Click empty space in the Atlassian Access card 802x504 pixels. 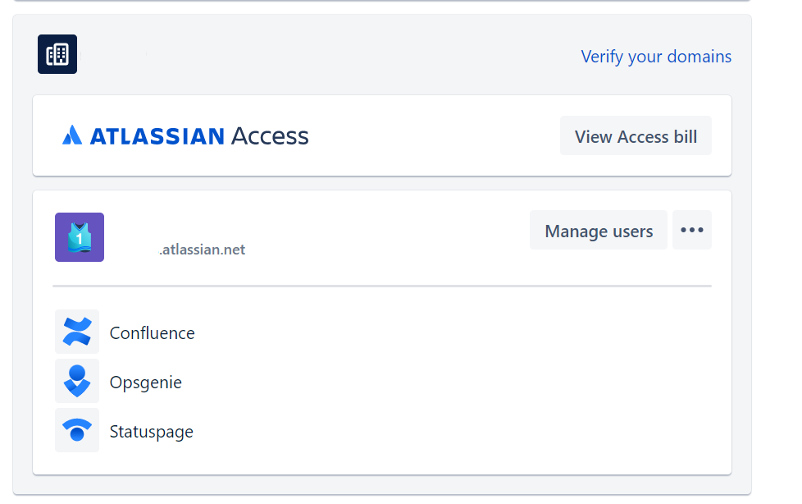coord(435,136)
